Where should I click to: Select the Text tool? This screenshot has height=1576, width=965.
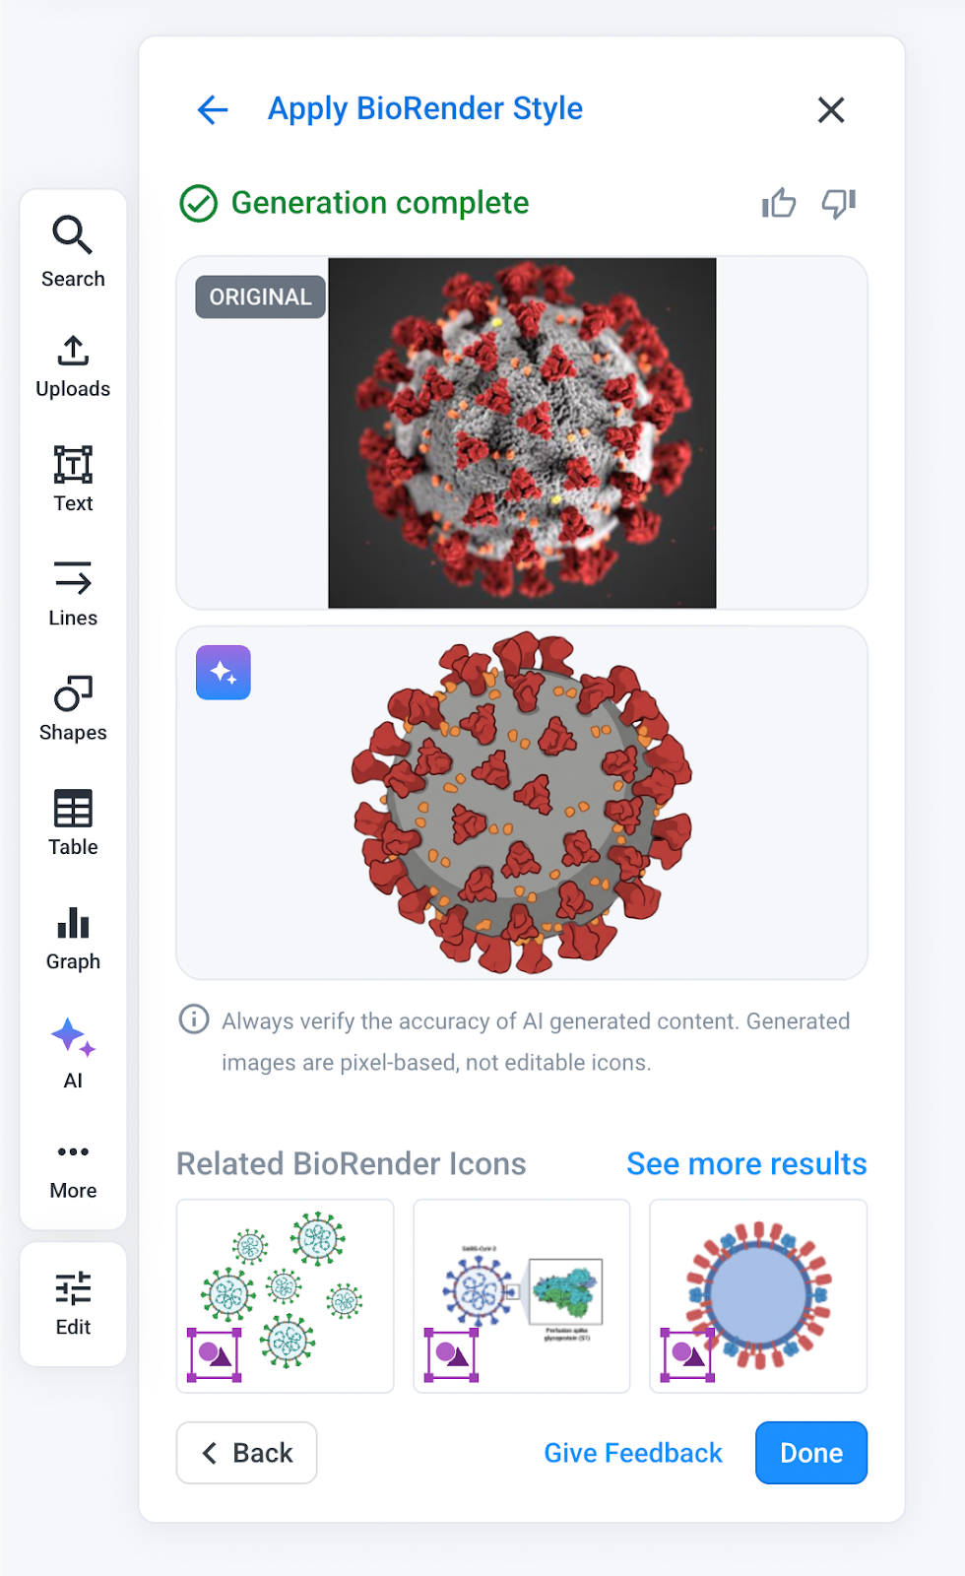tap(73, 479)
